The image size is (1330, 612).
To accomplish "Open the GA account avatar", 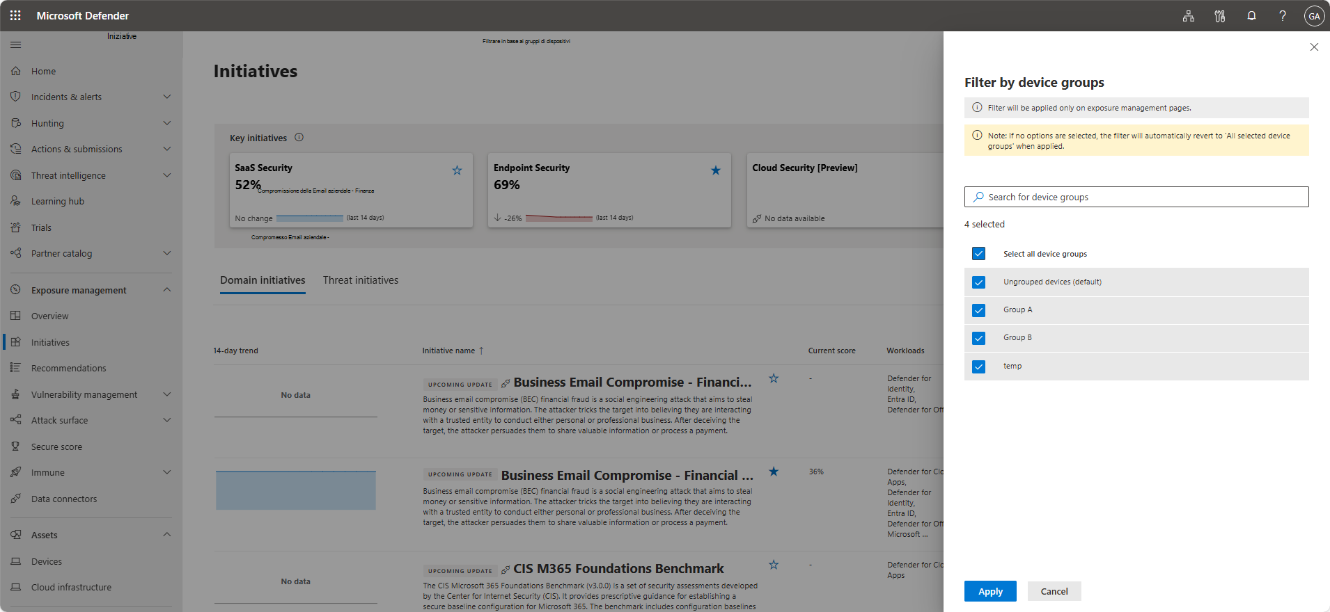I will 1314,16.
